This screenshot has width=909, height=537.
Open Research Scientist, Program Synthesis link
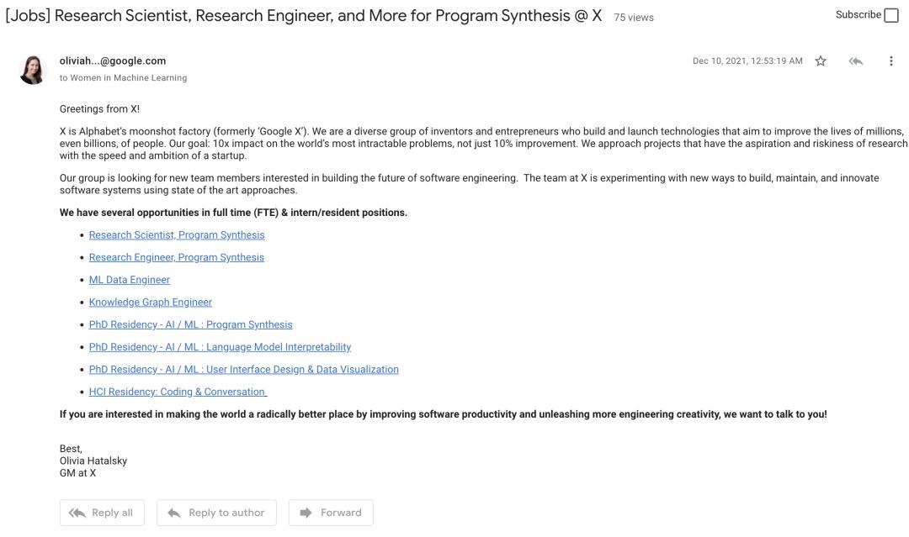click(177, 235)
